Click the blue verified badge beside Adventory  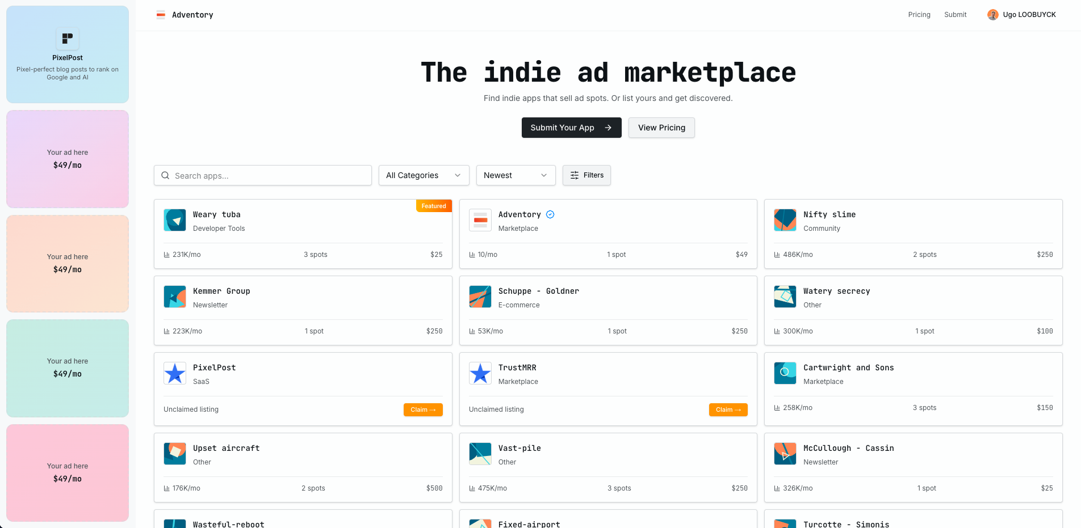tap(550, 214)
